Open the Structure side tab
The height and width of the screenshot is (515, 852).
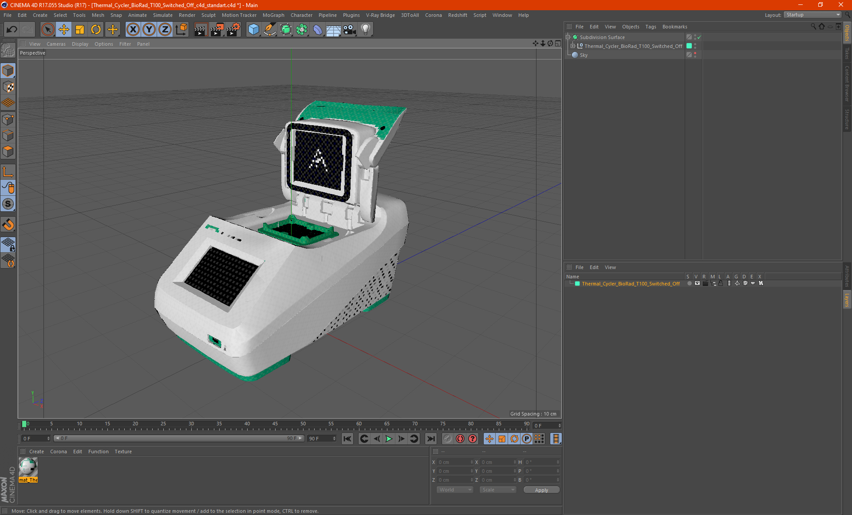847,119
